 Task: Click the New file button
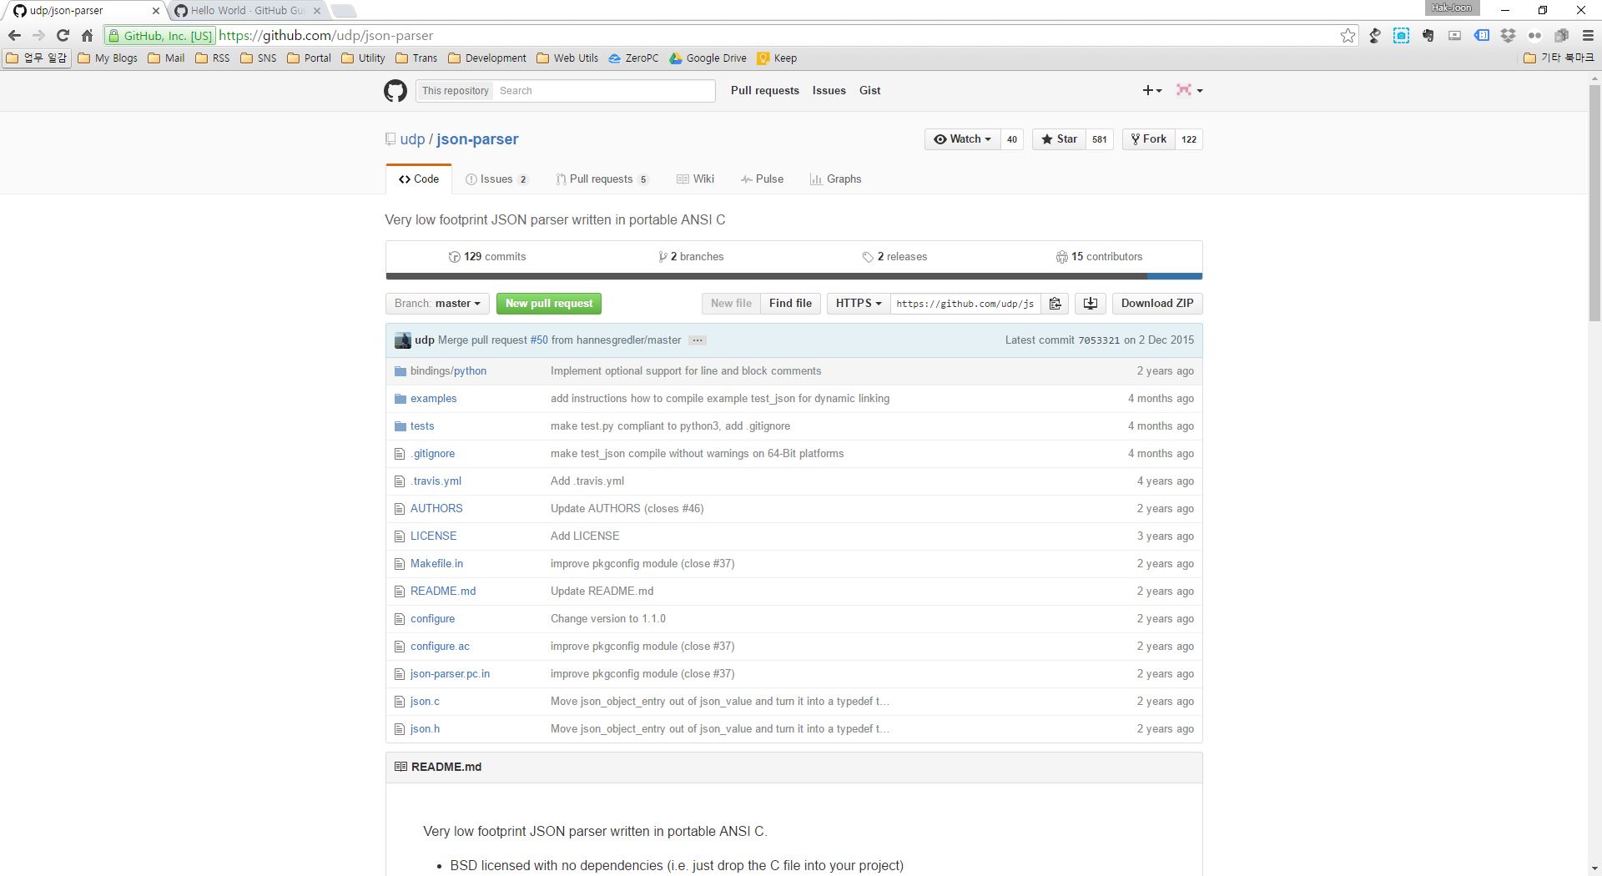click(731, 304)
